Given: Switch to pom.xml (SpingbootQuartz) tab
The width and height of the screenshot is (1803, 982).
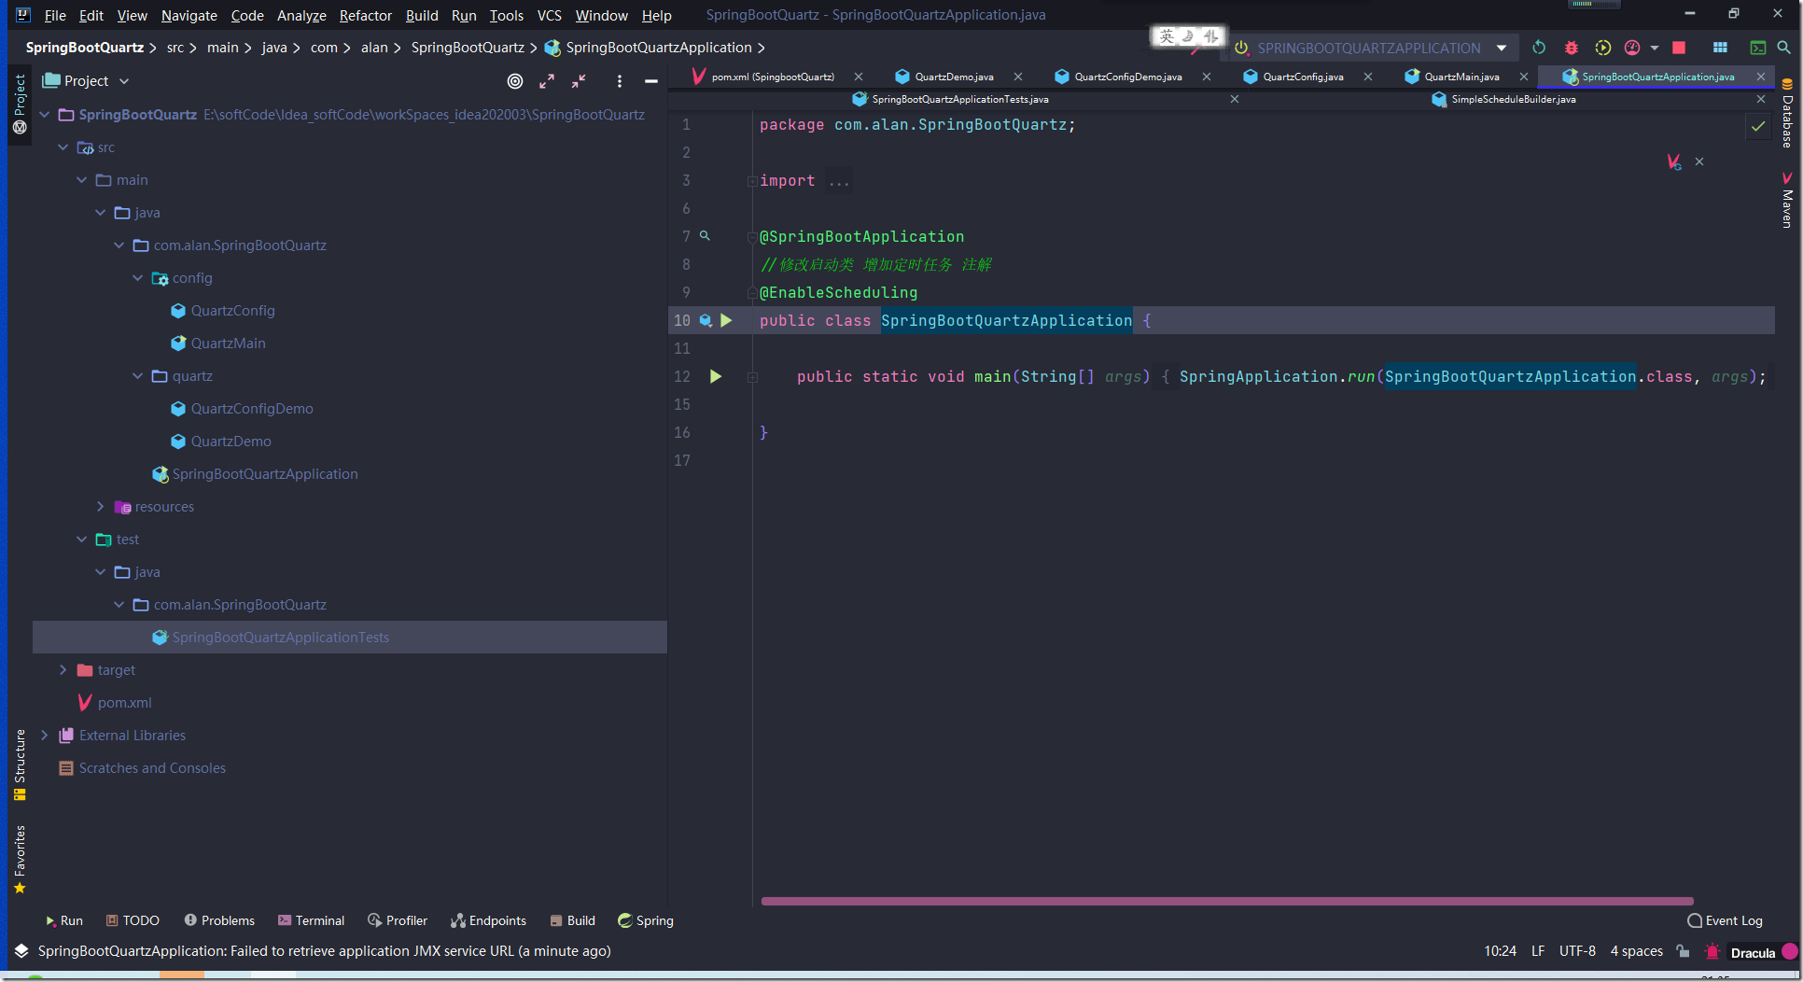Looking at the screenshot, I should click(x=772, y=77).
